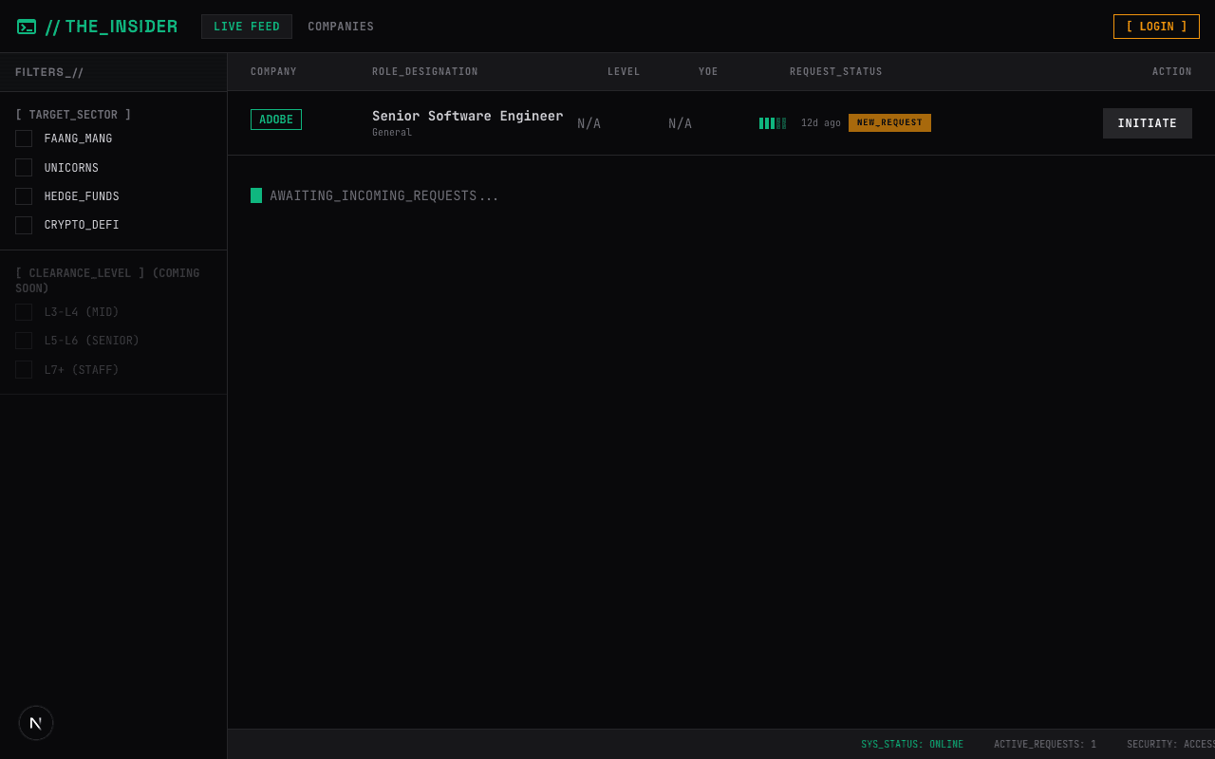Check the UNICORNS filter checkbox
Viewport: 1215px width, 759px height.
point(24,167)
